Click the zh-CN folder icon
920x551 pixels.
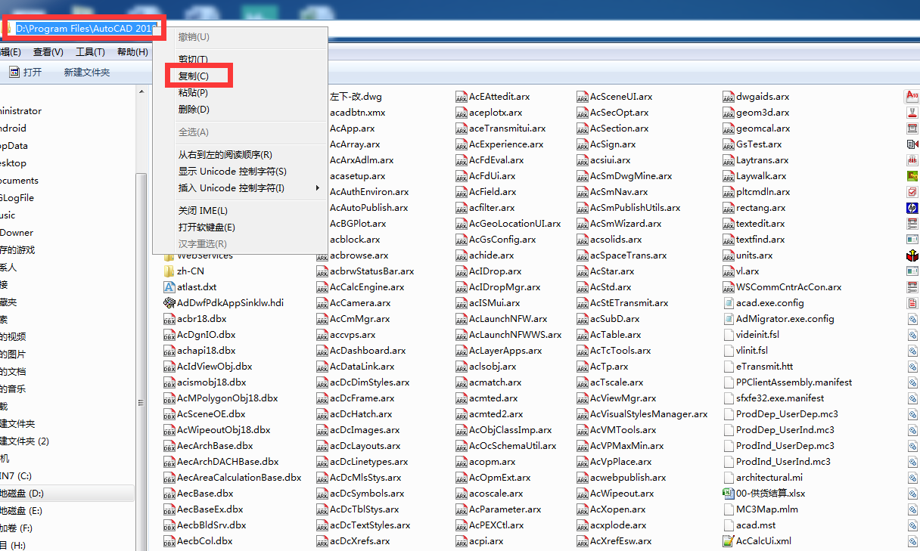(169, 271)
